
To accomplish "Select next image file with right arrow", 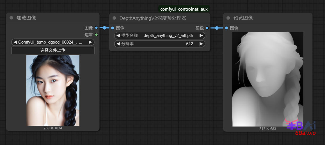I will (90, 42).
